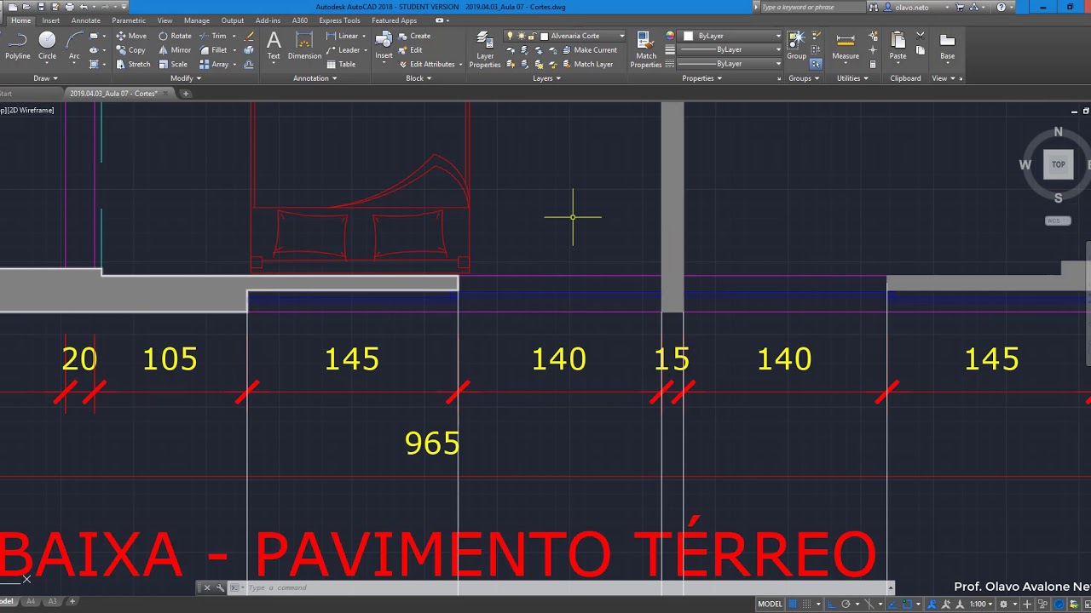The height and width of the screenshot is (613, 1091).
Task: Click the Save icon in quick access toolbar
Action: click(41, 7)
